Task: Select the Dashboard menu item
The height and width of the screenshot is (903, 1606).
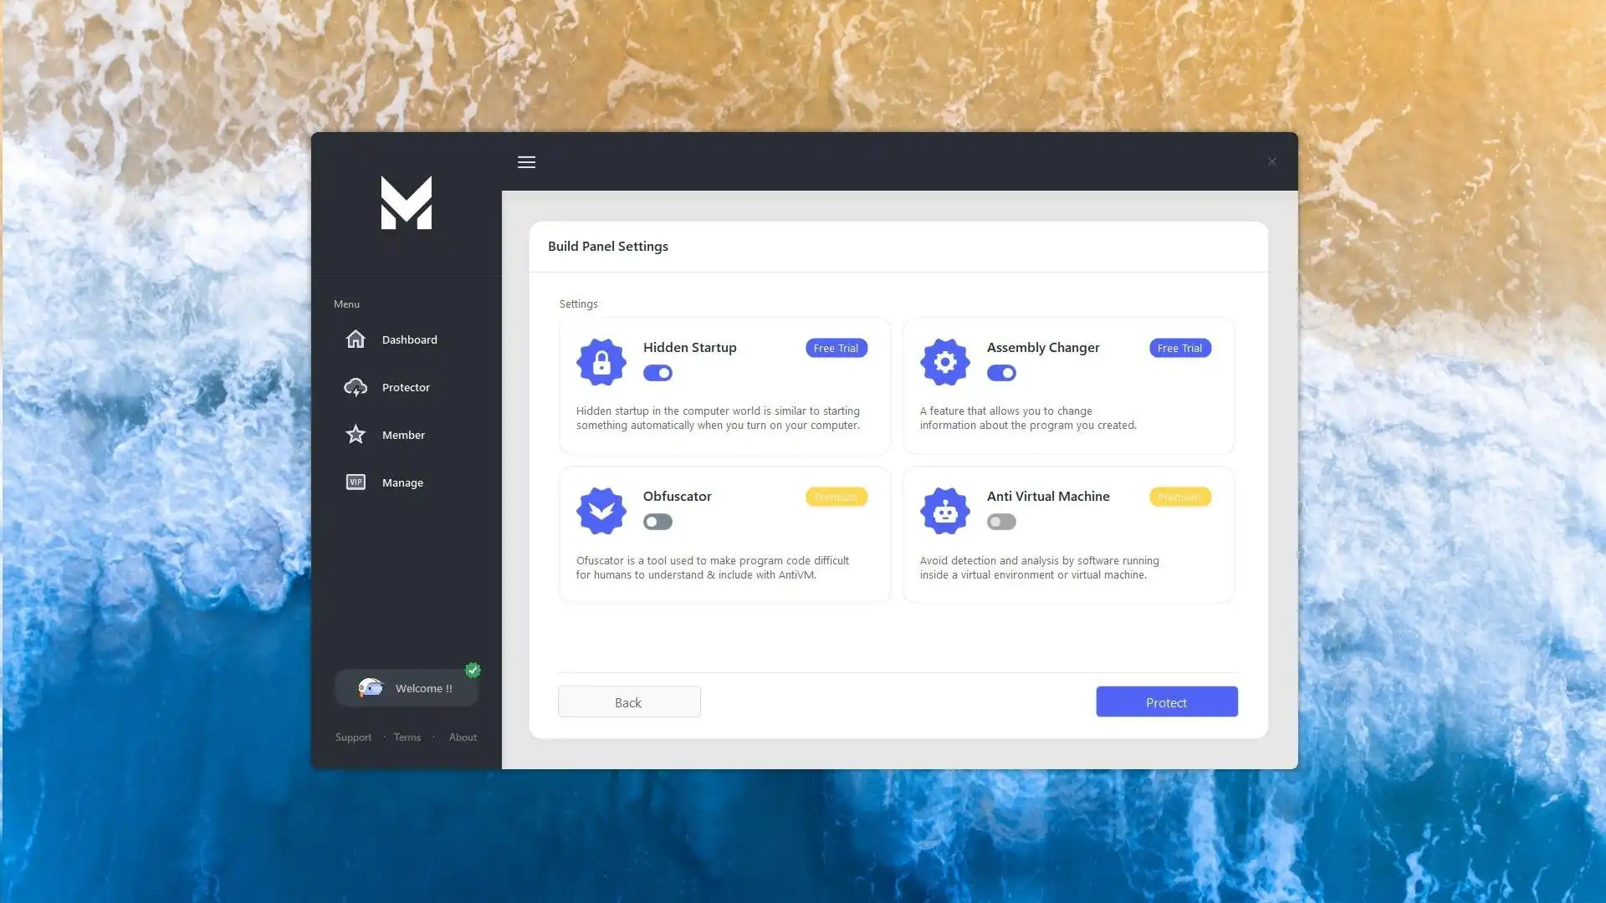Action: point(408,339)
